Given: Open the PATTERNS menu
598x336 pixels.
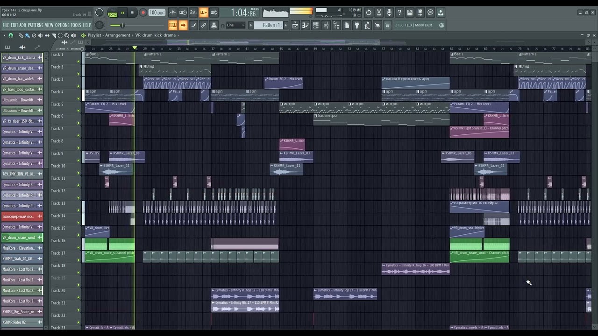Looking at the screenshot, I should [36, 25].
